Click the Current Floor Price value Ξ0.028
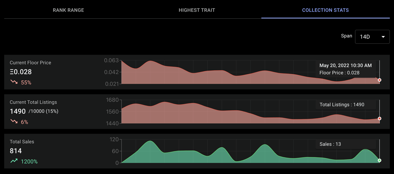The image size is (394, 174). click(21, 72)
